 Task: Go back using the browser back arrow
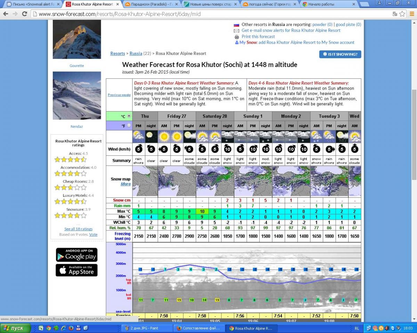point(6,14)
